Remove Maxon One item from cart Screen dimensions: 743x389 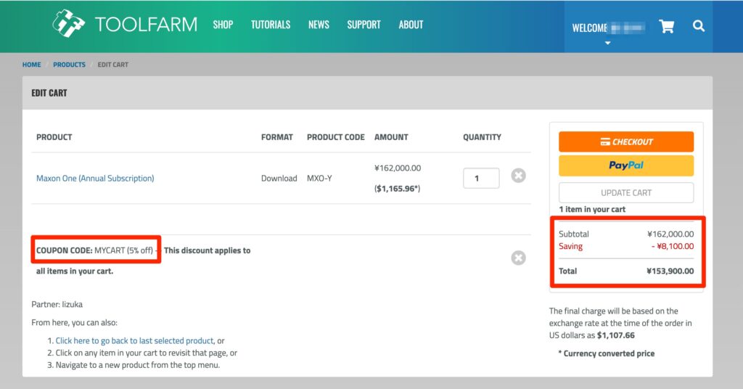pos(518,176)
